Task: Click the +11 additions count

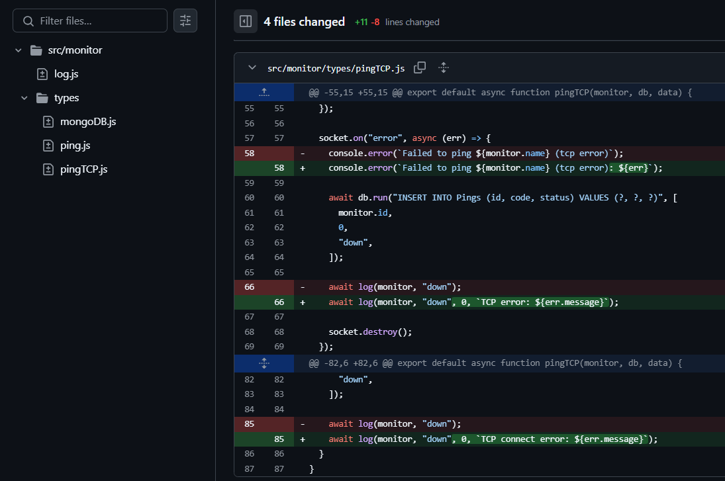Action: 361,22
